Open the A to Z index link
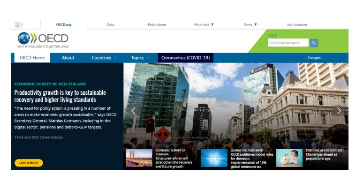Screen dimensions: 356x175 point(272,35)
